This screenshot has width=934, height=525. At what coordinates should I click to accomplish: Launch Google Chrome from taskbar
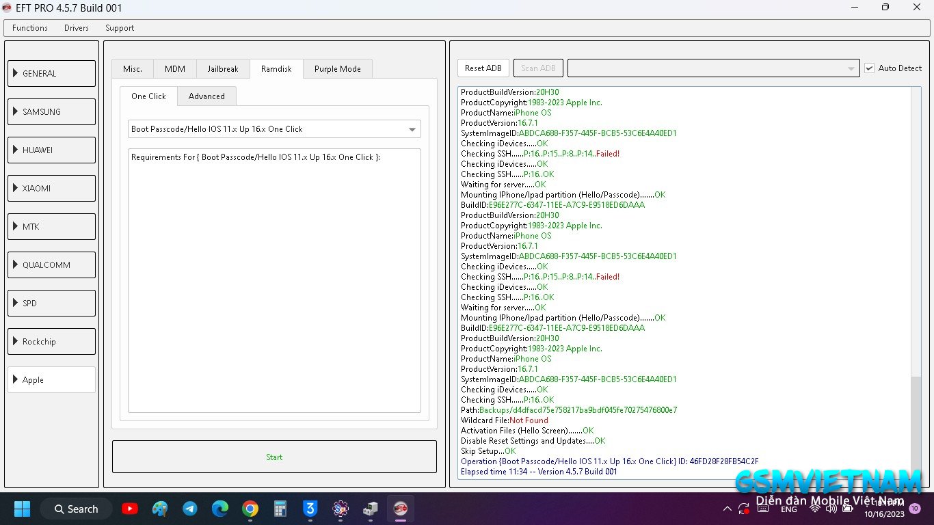[x=250, y=509]
